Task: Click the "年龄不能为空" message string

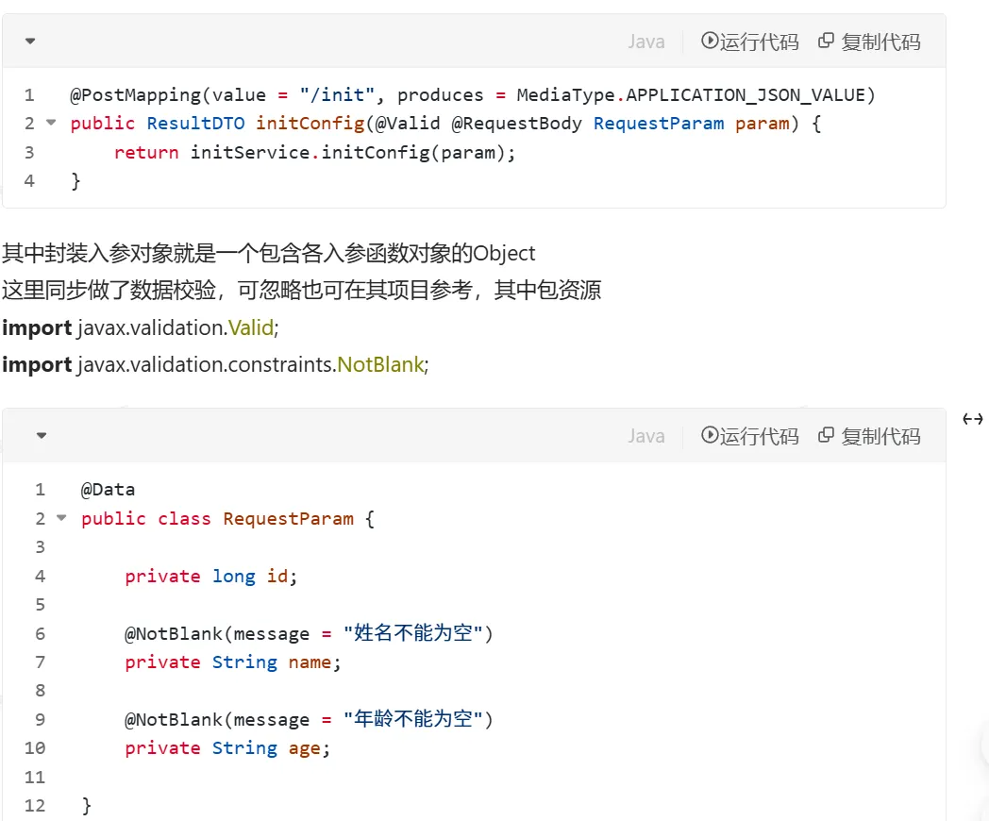Action: tap(418, 719)
